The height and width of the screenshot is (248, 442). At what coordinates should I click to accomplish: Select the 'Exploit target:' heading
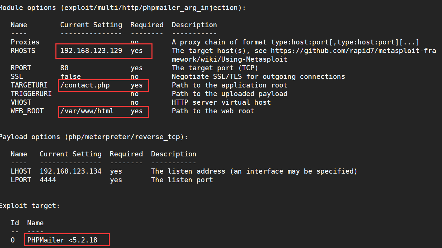coord(30,206)
